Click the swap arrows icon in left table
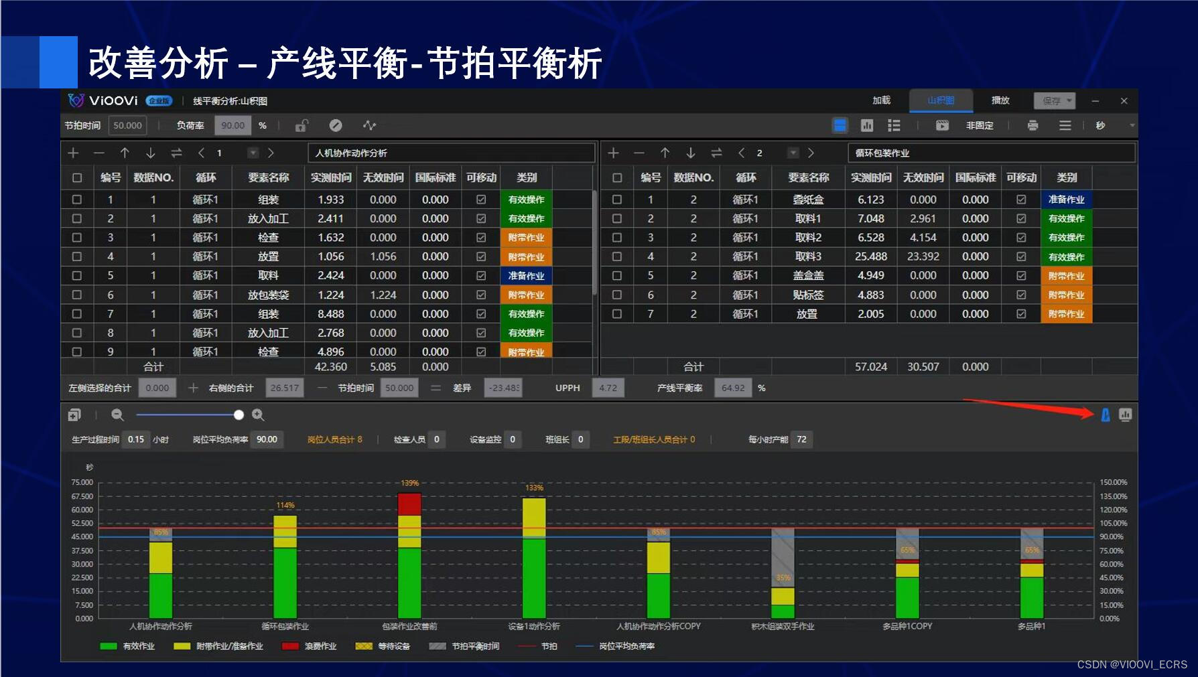The height and width of the screenshot is (677, 1198). click(176, 153)
